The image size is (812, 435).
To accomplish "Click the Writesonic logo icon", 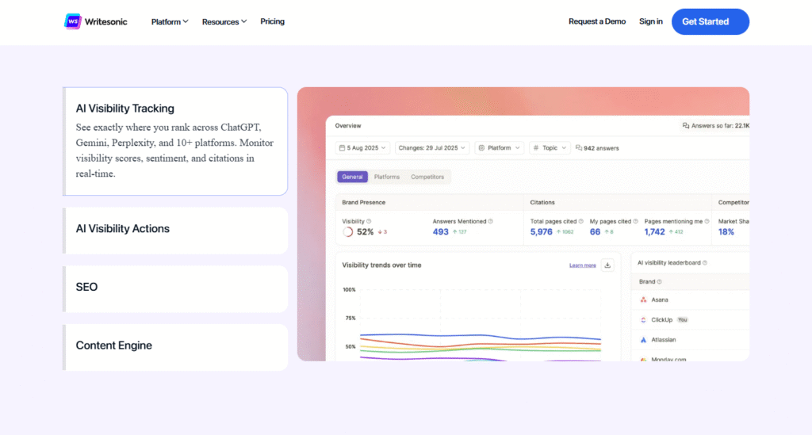I will (72, 21).
